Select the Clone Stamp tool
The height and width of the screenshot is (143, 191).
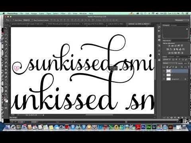(6, 56)
